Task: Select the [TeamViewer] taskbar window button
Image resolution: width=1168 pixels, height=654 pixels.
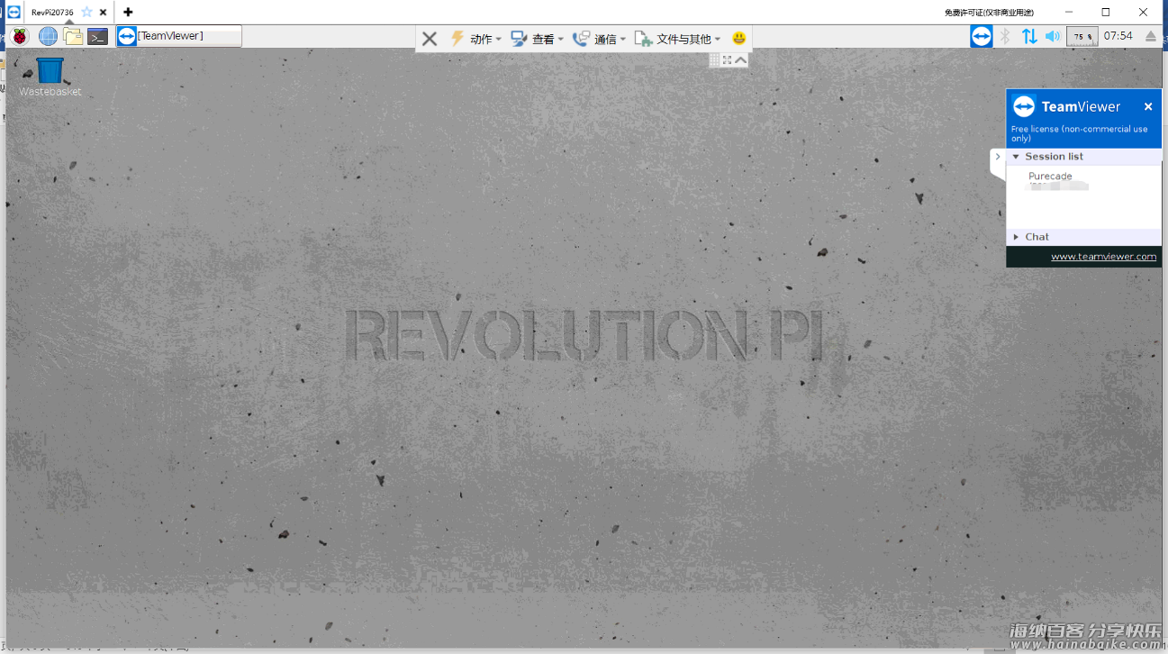Action: pyautogui.click(x=179, y=36)
